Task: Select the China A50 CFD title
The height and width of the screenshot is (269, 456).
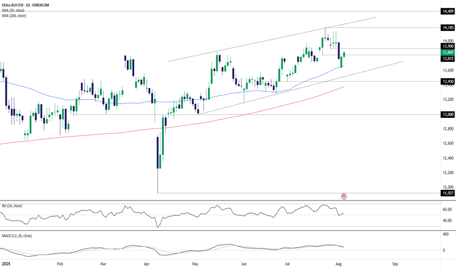Action: click(25, 5)
